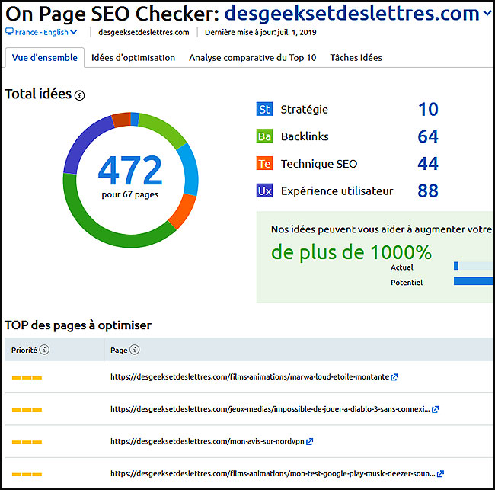Screen dimensions: 495x490
Task: Click the 'pour 67 pages' label
Action: coord(129,194)
